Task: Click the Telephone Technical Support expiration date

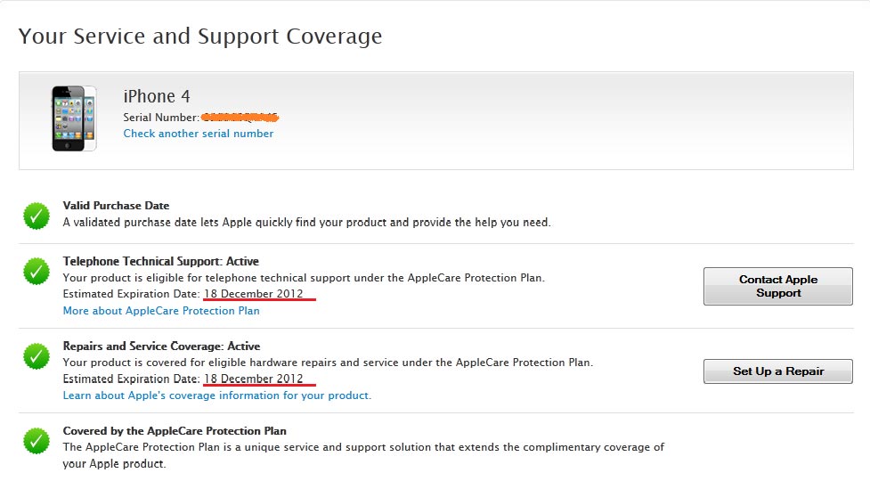Action: tap(254, 294)
